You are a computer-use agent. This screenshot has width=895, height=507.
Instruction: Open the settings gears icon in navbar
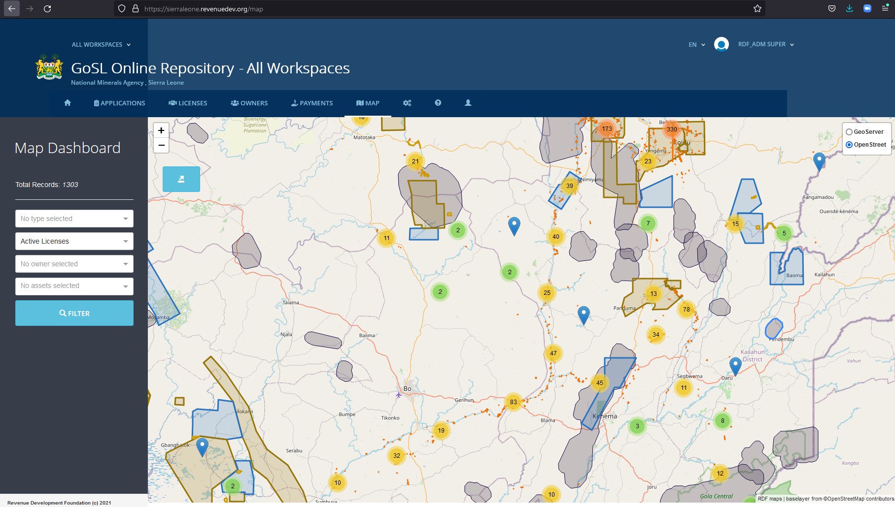tap(407, 103)
